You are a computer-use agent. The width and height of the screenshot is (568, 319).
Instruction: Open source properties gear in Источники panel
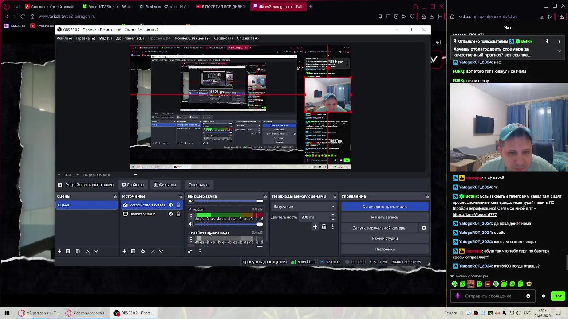pos(142,251)
